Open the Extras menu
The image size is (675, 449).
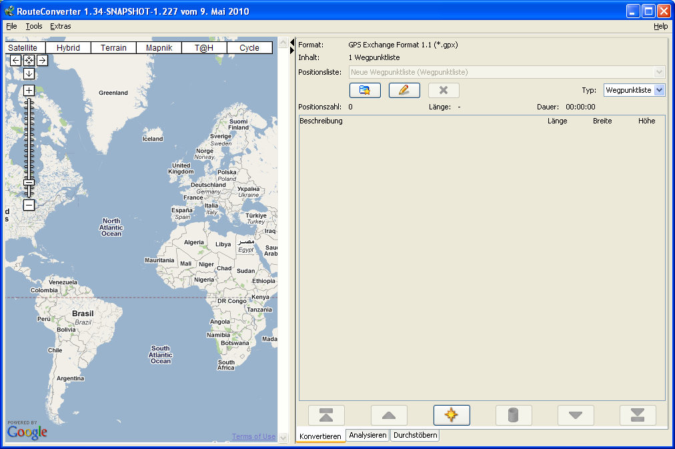click(x=61, y=26)
